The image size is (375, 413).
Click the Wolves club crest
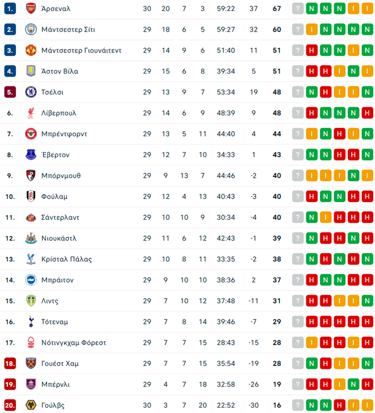tap(30, 405)
